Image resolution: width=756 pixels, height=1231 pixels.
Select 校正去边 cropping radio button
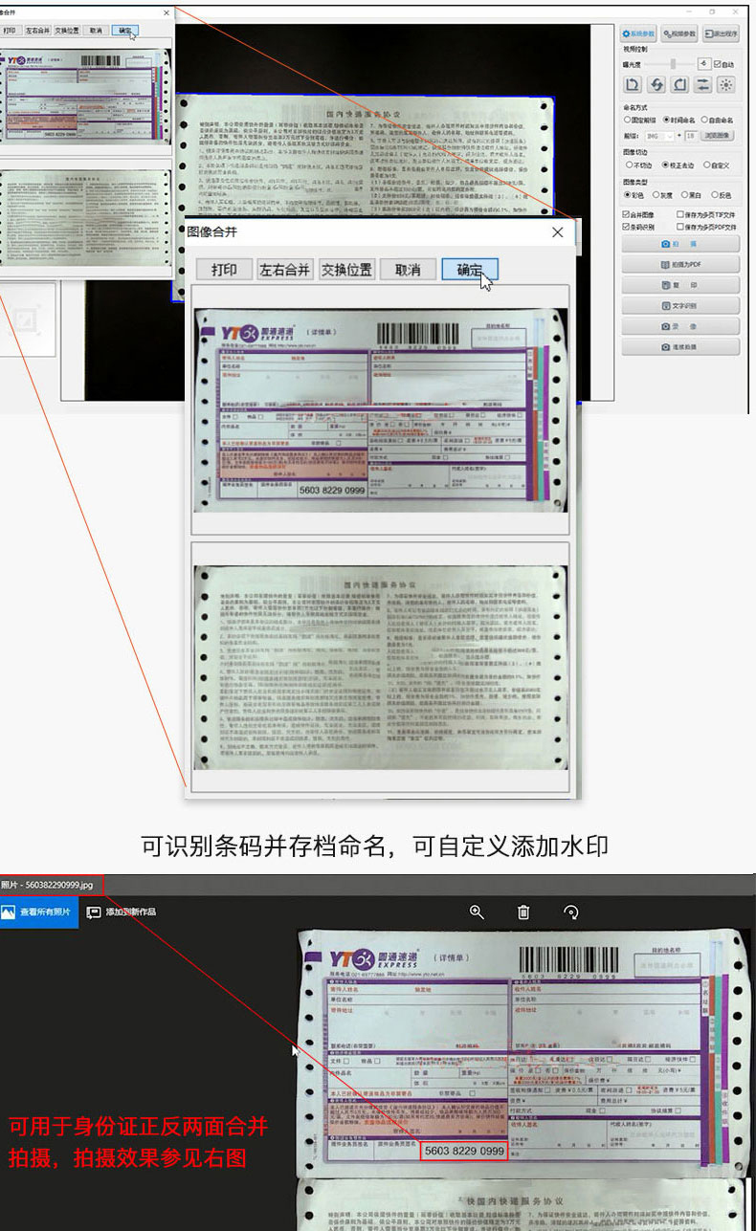(x=678, y=165)
